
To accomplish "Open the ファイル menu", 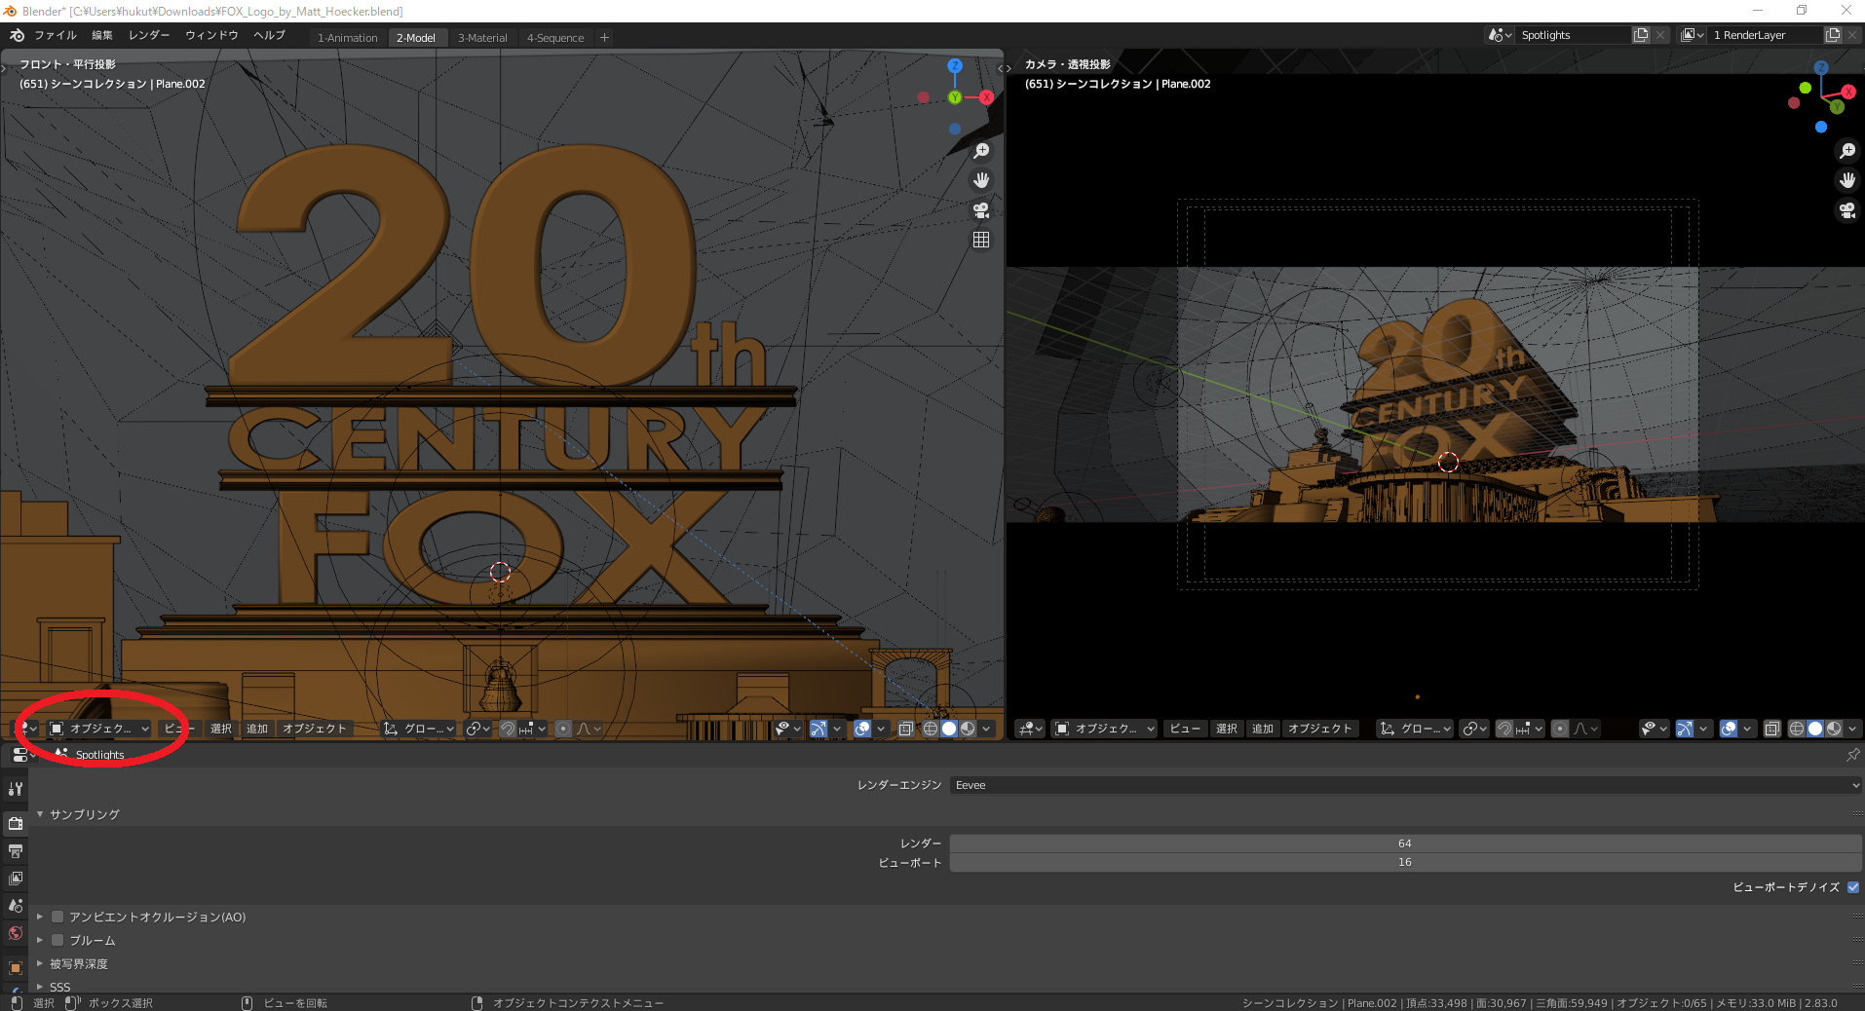I will (56, 35).
